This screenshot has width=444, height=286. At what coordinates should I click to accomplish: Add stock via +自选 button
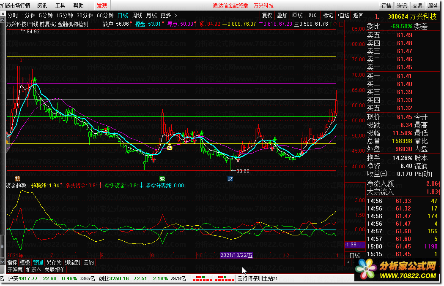(x=343, y=16)
